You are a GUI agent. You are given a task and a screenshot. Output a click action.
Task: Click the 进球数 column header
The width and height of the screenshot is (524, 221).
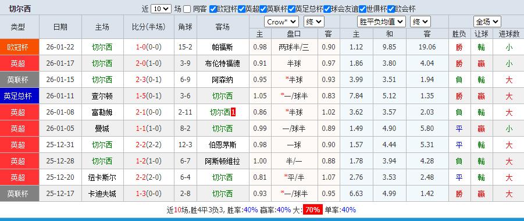coord(509,34)
